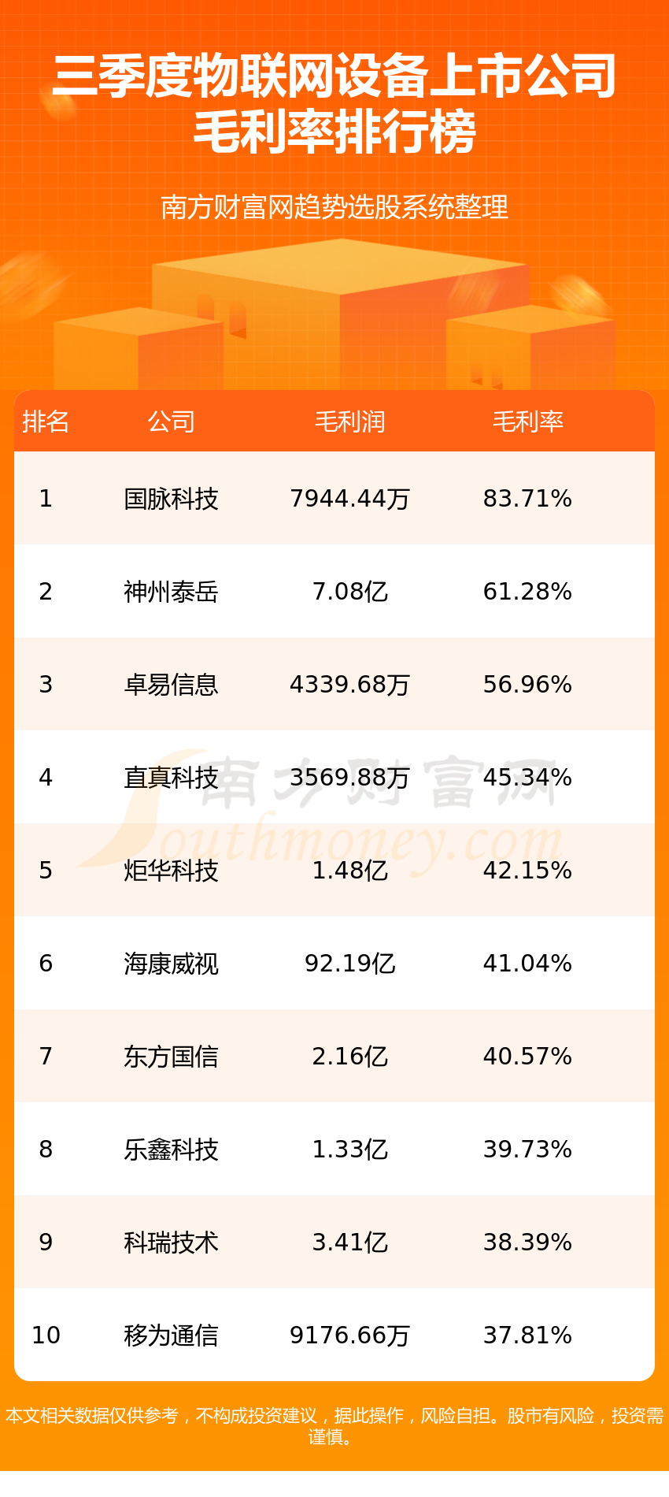Click the 92.19亿 gross profit value
Viewport: 669px width, 1497px height.
coord(349,964)
